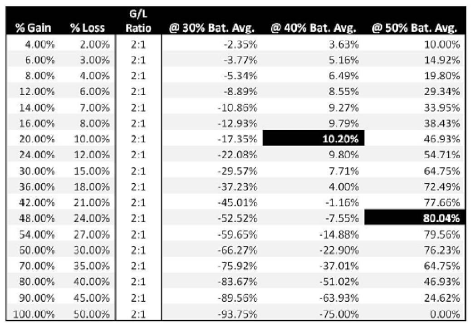Select the G/L Ratio header
Image resolution: width=471 pixels, height=323 pixels.
click(x=138, y=21)
